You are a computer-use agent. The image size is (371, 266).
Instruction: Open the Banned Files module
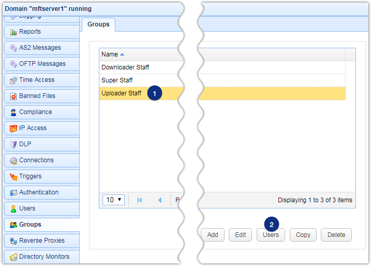click(x=41, y=96)
